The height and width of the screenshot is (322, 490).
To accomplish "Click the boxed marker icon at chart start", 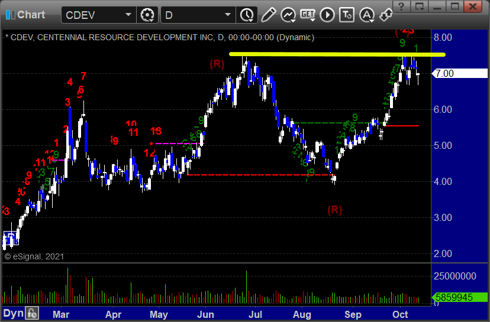I will point(11,238).
